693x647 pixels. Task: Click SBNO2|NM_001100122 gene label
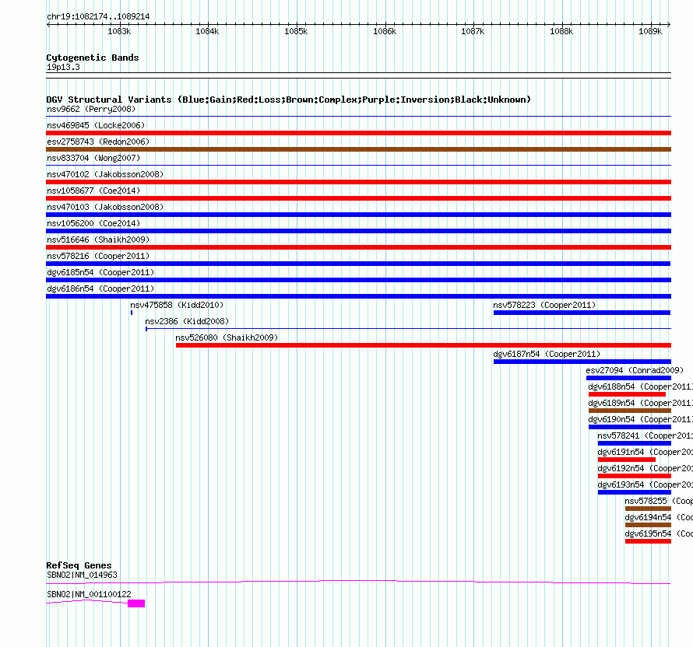point(89,594)
